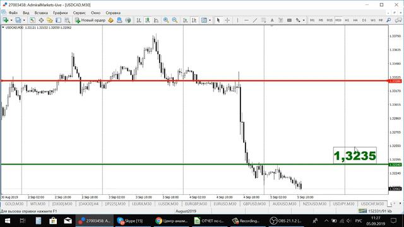Switch timeframe to H4
The height and width of the screenshot is (227, 404).
(355, 20)
